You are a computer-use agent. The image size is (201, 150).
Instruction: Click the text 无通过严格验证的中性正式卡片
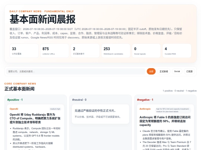[95, 111]
